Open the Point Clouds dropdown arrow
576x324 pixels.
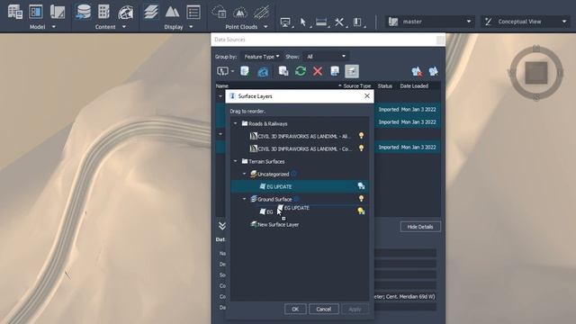tap(265, 27)
